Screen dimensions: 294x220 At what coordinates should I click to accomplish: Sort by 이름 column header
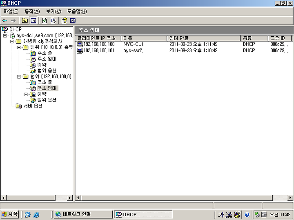tap(144, 38)
